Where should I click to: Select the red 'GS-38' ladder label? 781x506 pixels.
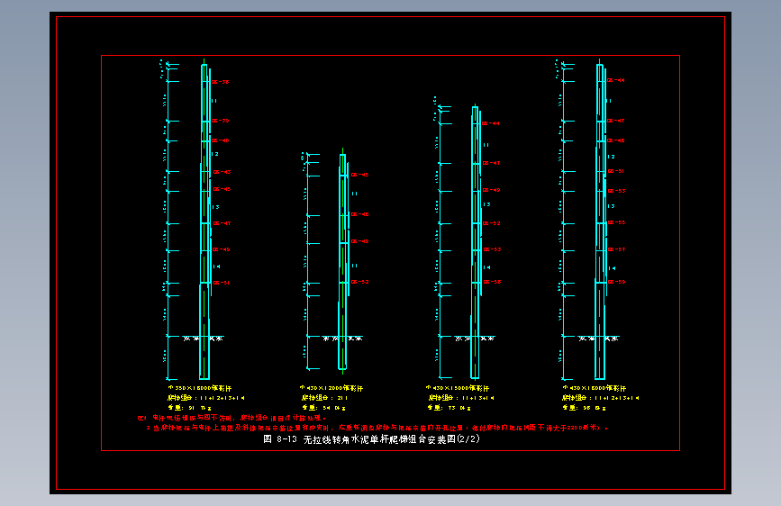pos(220,82)
